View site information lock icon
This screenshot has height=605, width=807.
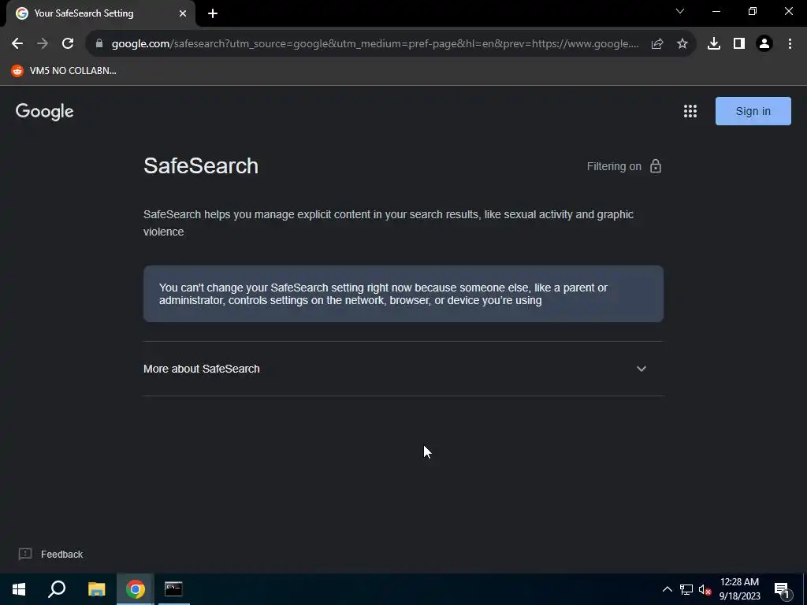click(x=99, y=43)
